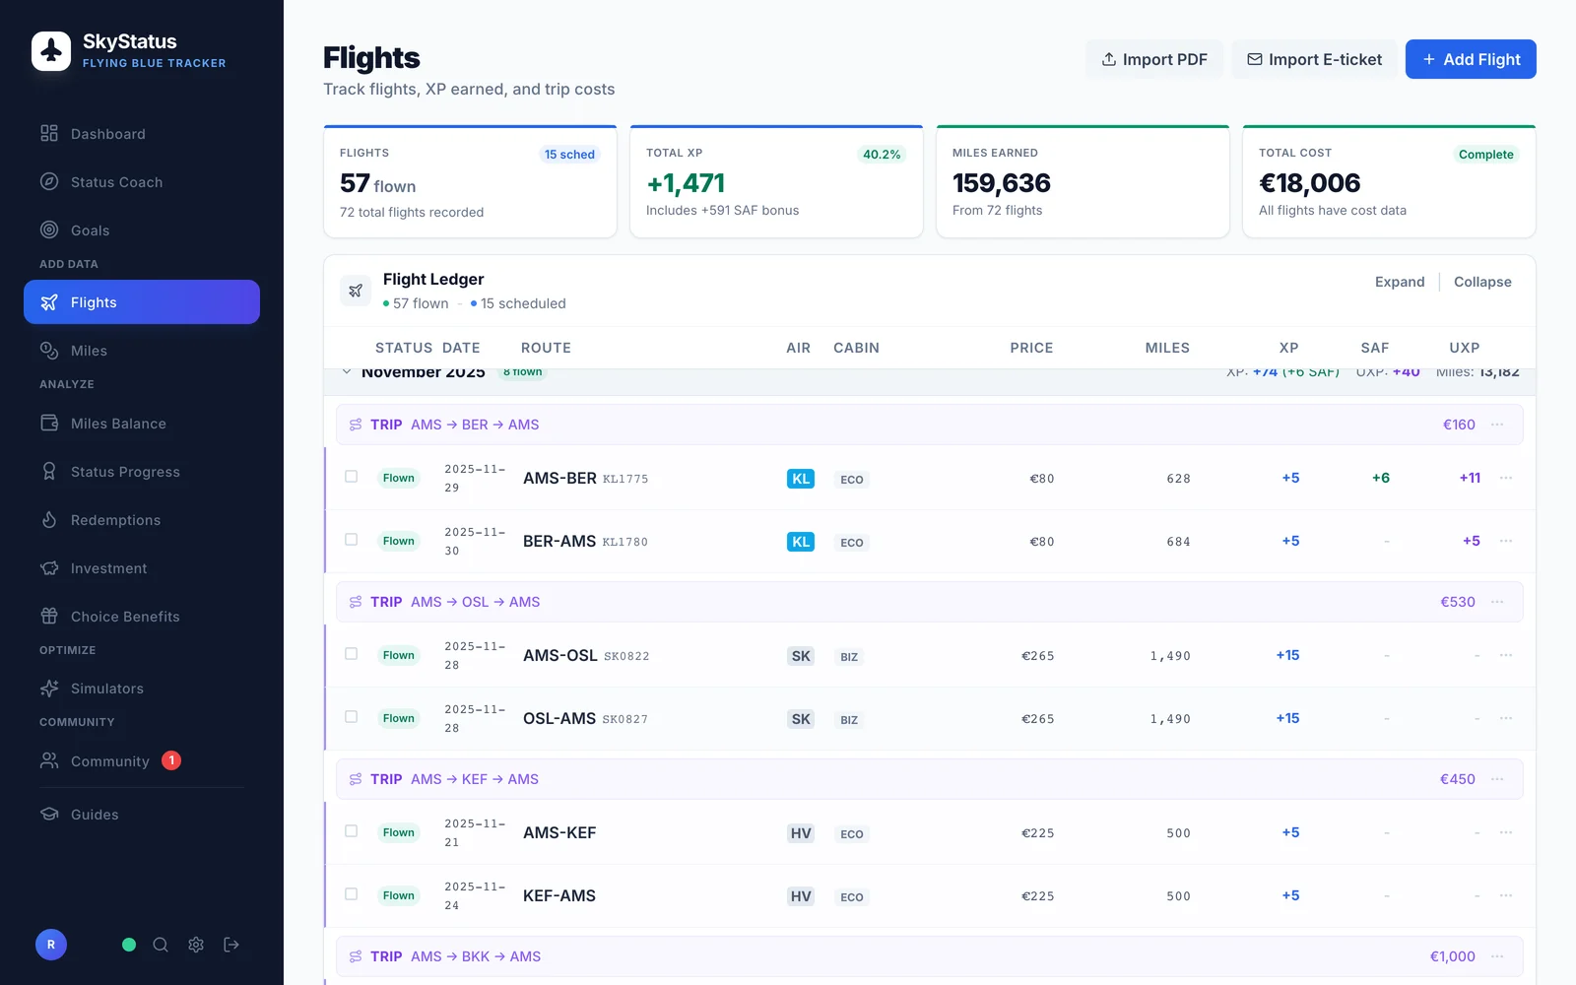Click the KL airline badge for AMS-BER
This screenshot has height=985, width=1576.
click(801, 479)
